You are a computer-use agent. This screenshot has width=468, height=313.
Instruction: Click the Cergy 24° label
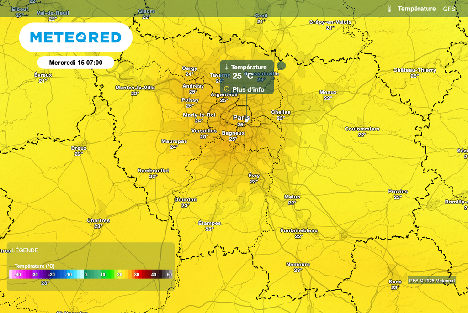(x=190, y=71)
